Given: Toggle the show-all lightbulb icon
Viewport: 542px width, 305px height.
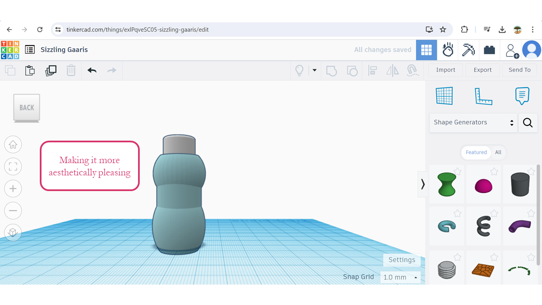Looking at the screenshot, I should point(299,70).
